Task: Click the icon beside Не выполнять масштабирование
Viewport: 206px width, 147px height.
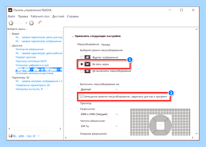Action: coord(87,71)
